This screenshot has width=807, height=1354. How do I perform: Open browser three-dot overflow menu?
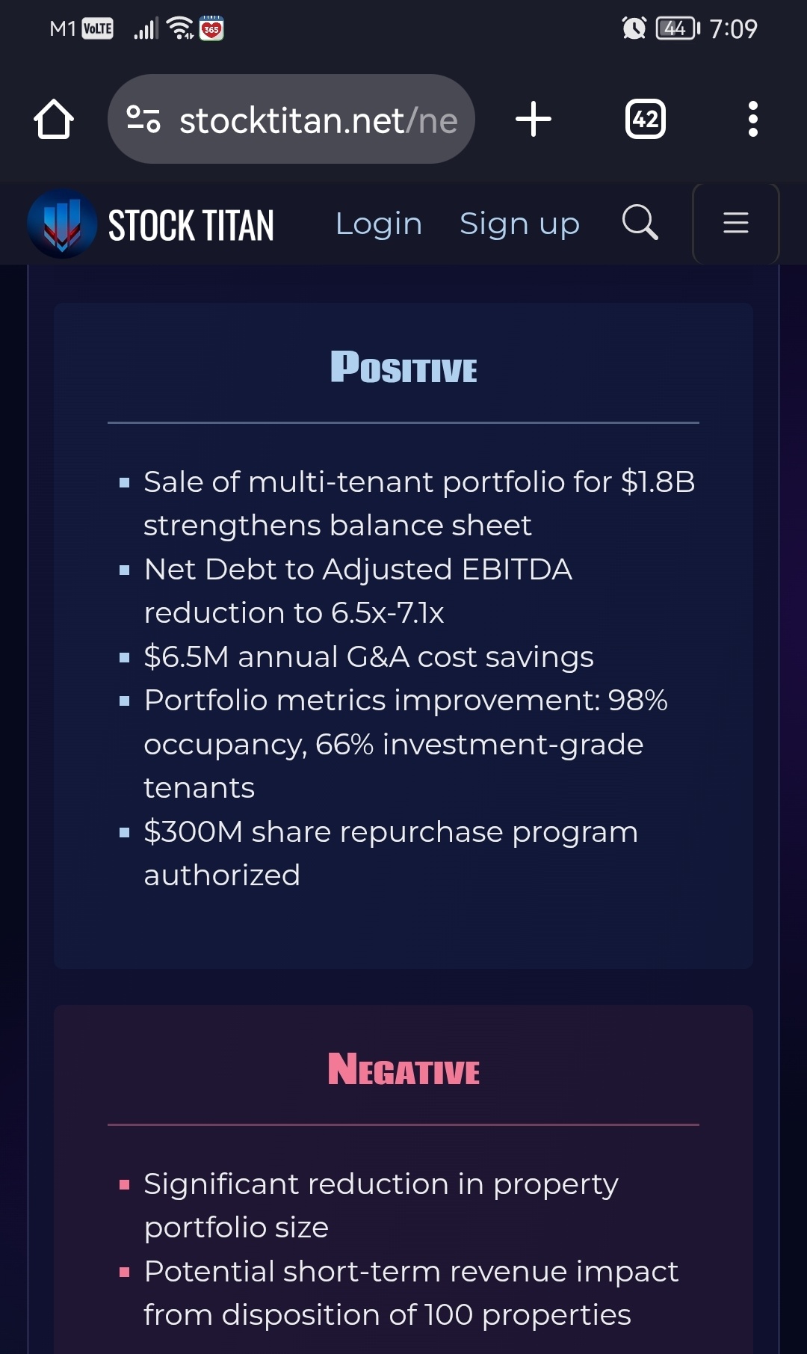[752, 119]
